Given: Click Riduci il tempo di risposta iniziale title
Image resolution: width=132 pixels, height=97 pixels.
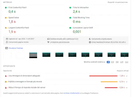Looking at the screenshot, I should (x=27, y=87).
